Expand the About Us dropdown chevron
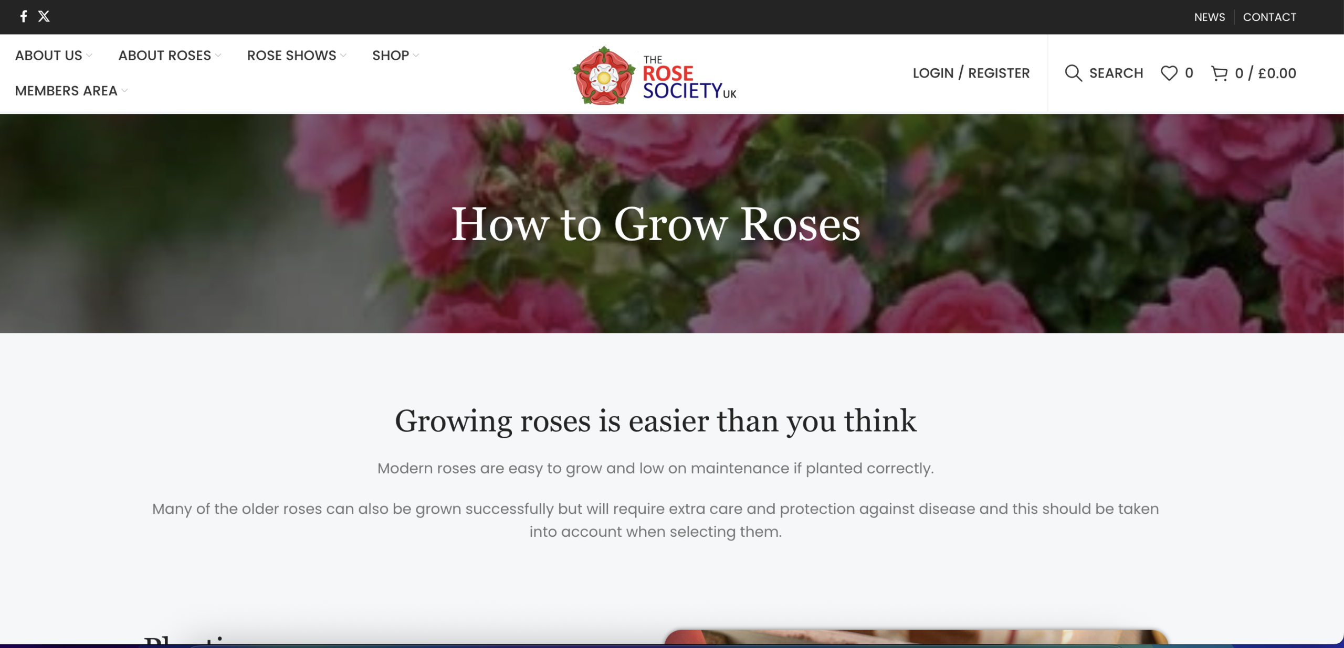The width and height of the screenshot is (1344, 648). 89,56
